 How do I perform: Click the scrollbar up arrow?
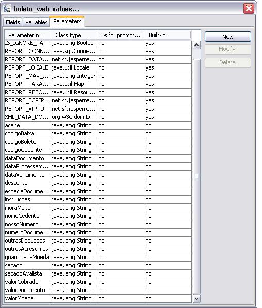tap(197, 45)
